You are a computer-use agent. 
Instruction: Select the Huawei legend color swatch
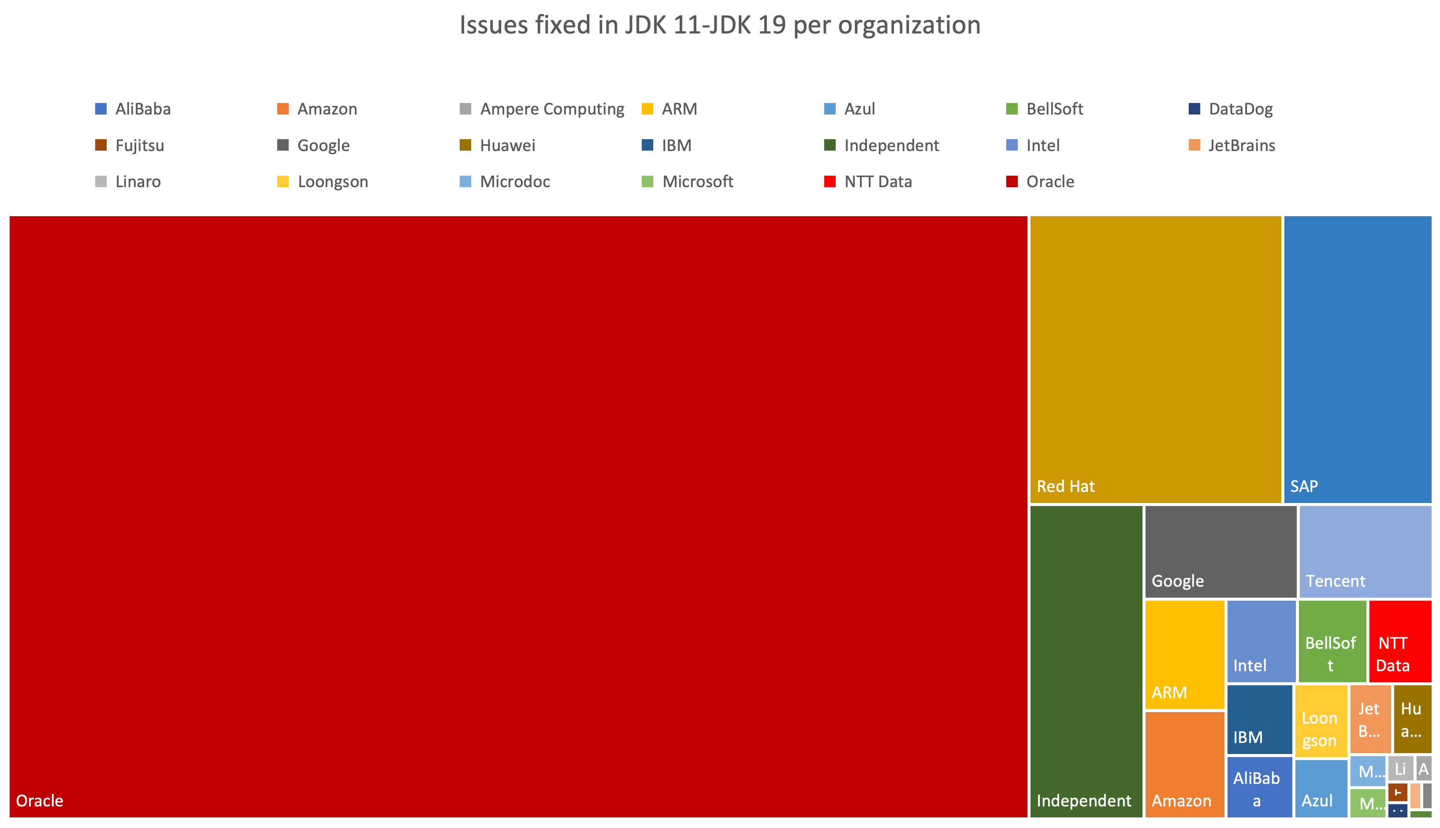point(465,145)
